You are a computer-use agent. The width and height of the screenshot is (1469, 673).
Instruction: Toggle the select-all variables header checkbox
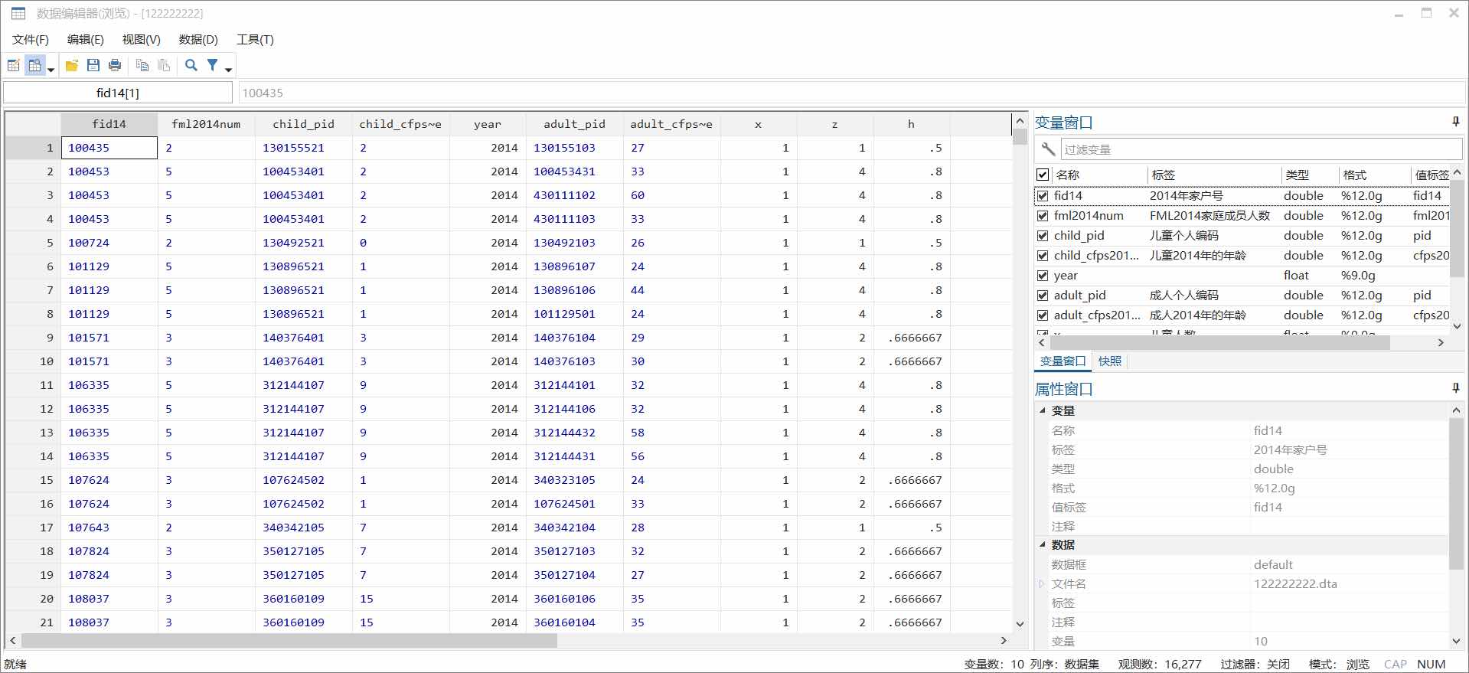click(1043, 175)
